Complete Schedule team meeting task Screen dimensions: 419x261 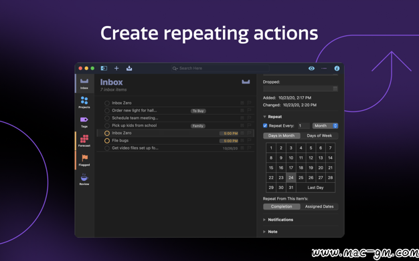(107, 118)
